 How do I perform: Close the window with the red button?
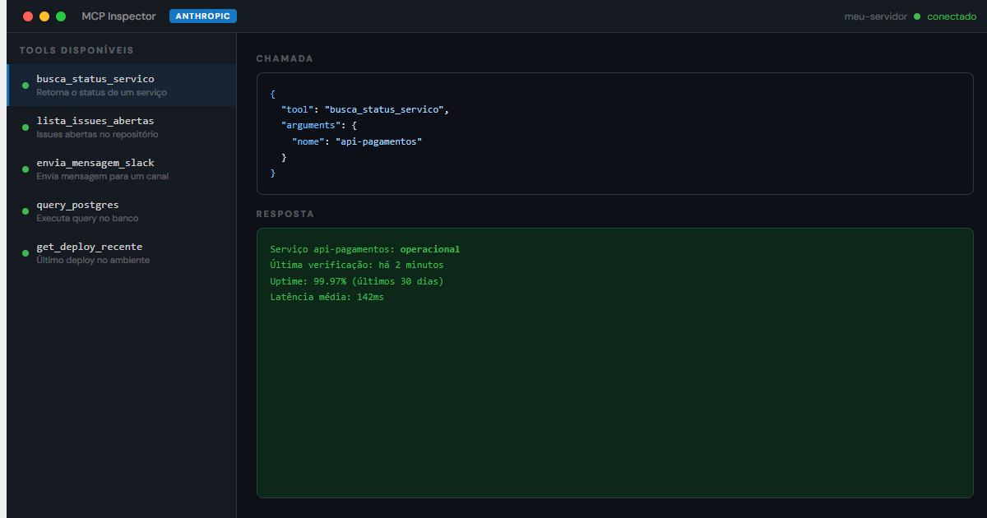[28, 16]
